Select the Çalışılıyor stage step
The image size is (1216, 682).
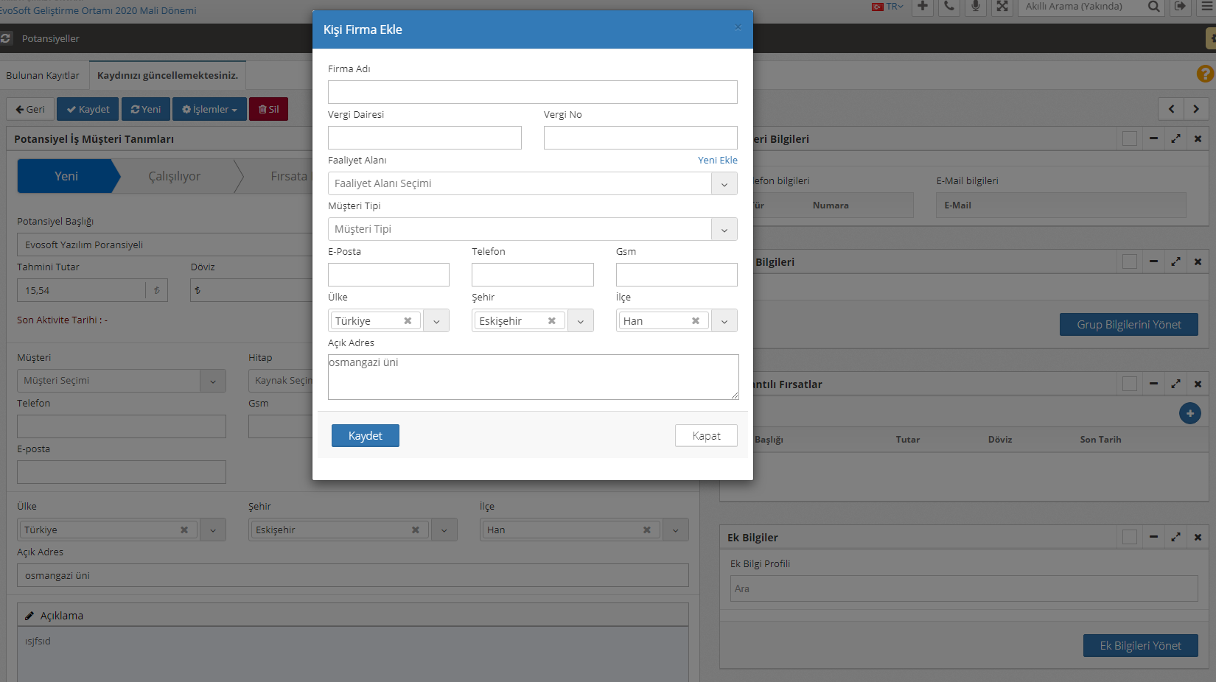(x=175, y=177)
